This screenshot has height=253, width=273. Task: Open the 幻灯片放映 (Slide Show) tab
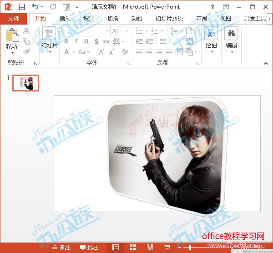(169, 18)
